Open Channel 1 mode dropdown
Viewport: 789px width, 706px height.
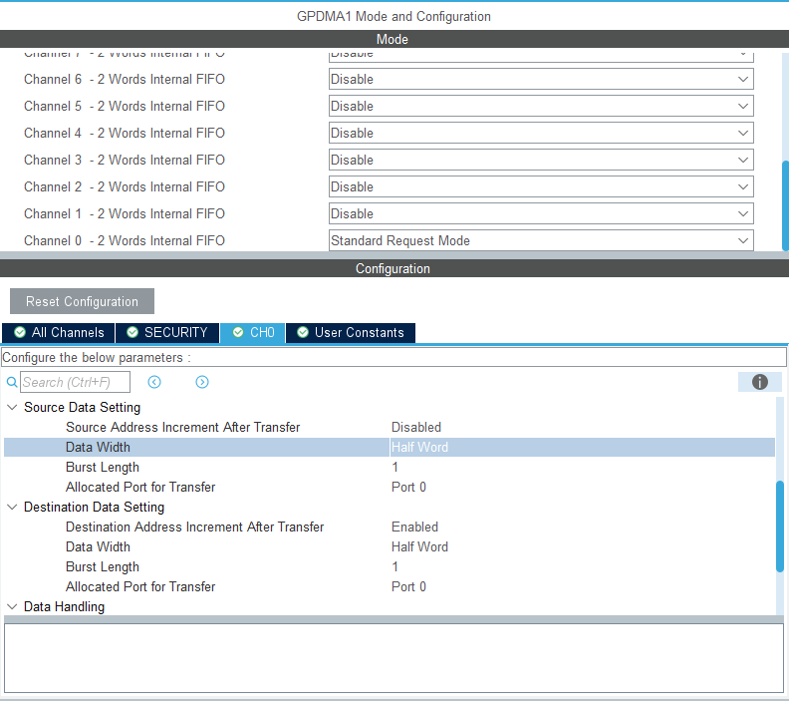coord(541,213)
